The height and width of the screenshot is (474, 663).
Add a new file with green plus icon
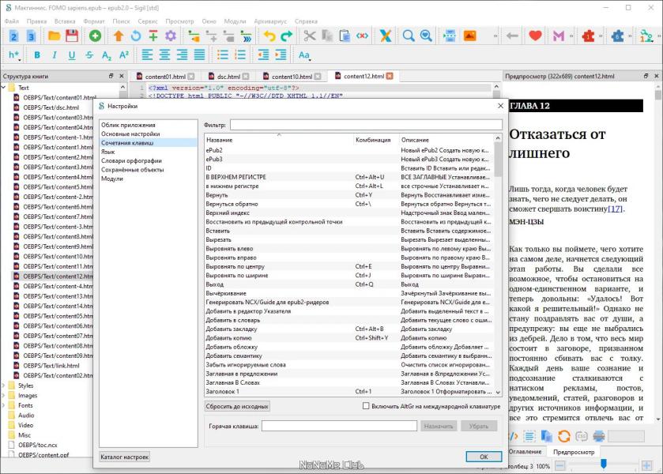[x=95, y=36]
